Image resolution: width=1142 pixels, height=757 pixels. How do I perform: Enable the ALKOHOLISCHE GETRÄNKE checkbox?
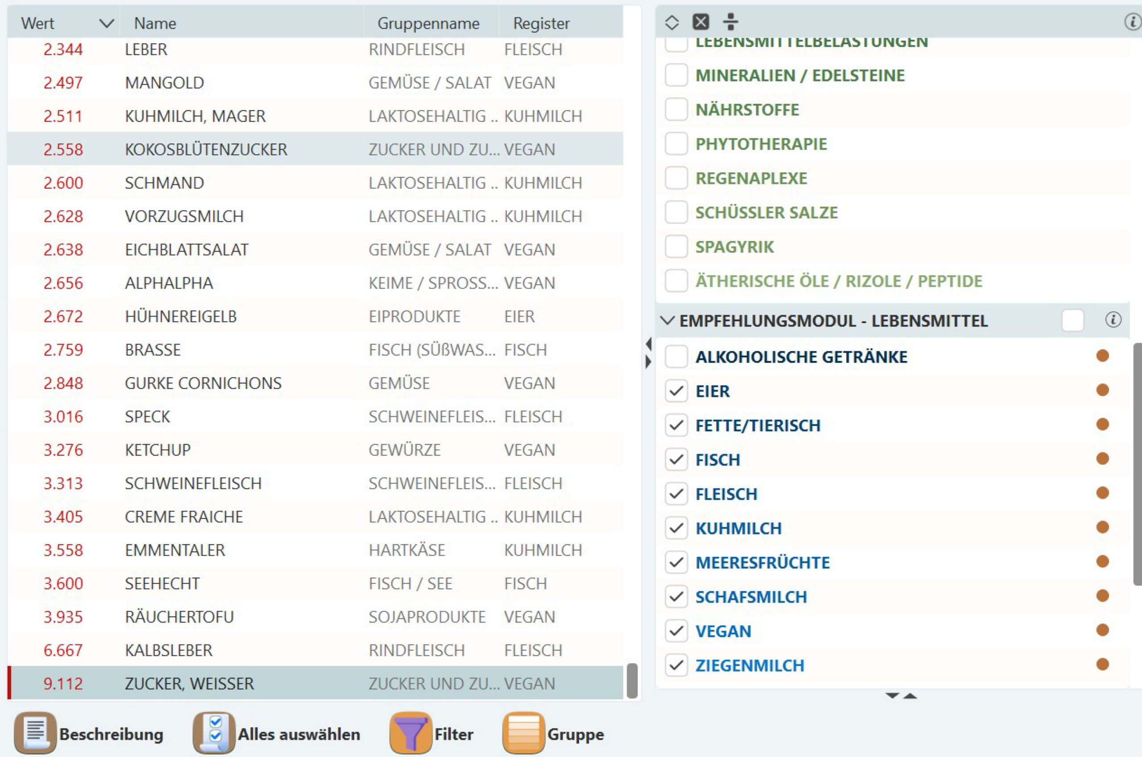(676, 356)
